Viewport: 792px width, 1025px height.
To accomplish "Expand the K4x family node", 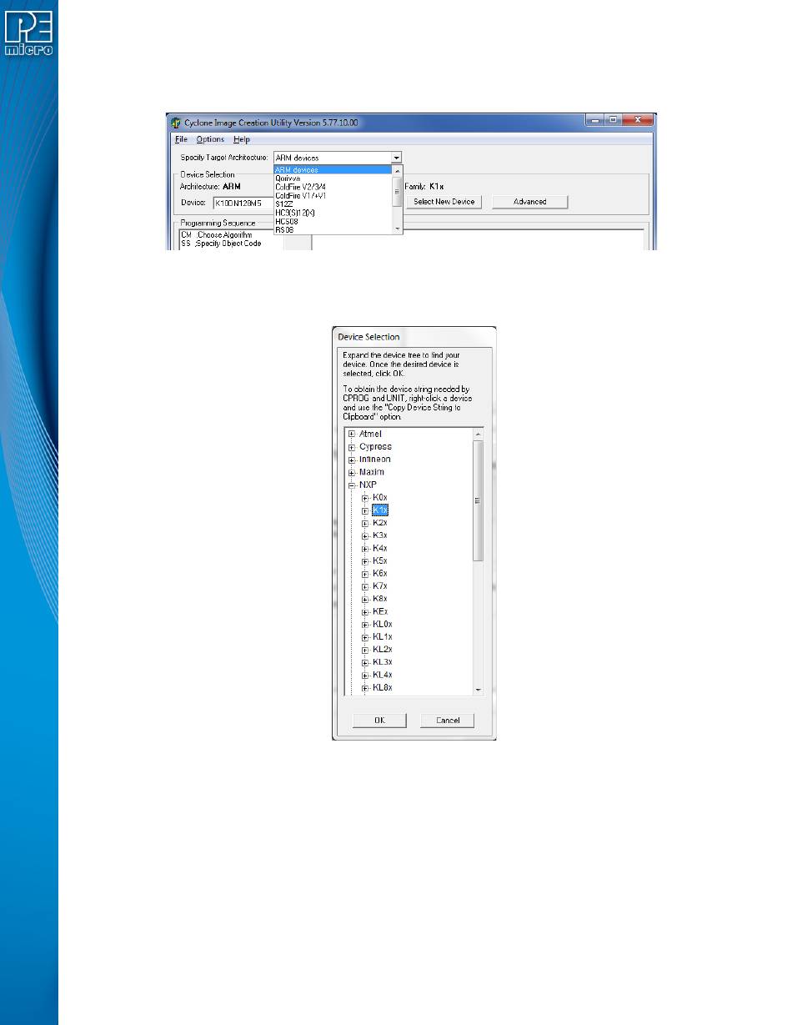I will (x=365, y=549).
